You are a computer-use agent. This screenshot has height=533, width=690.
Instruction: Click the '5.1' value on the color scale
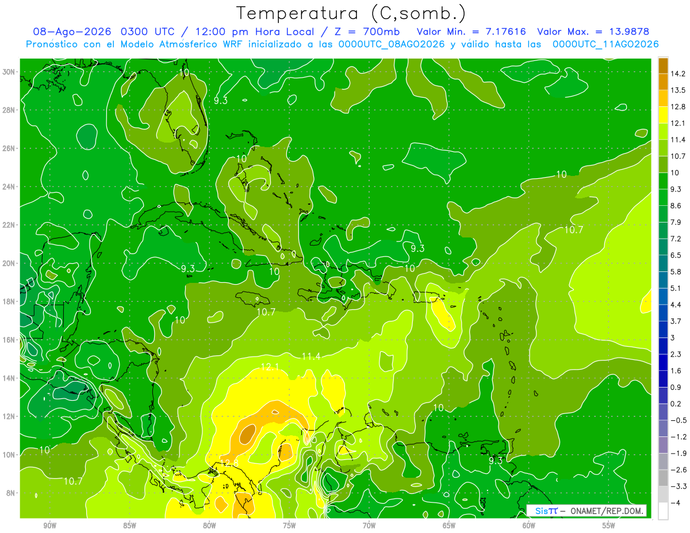[x=676, y=288]
